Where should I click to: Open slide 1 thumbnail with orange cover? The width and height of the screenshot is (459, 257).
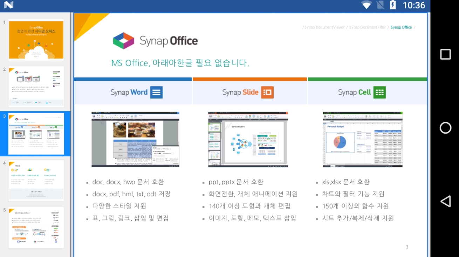click(x=36, y=40)
